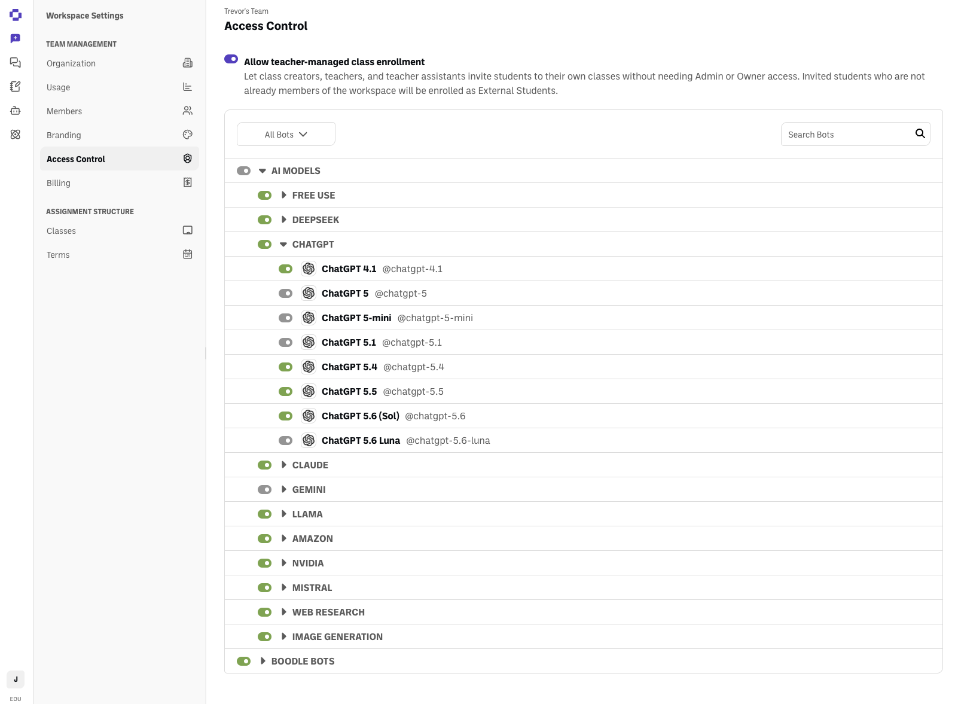Turn off the BOODLE BOTS toggle

244,661
